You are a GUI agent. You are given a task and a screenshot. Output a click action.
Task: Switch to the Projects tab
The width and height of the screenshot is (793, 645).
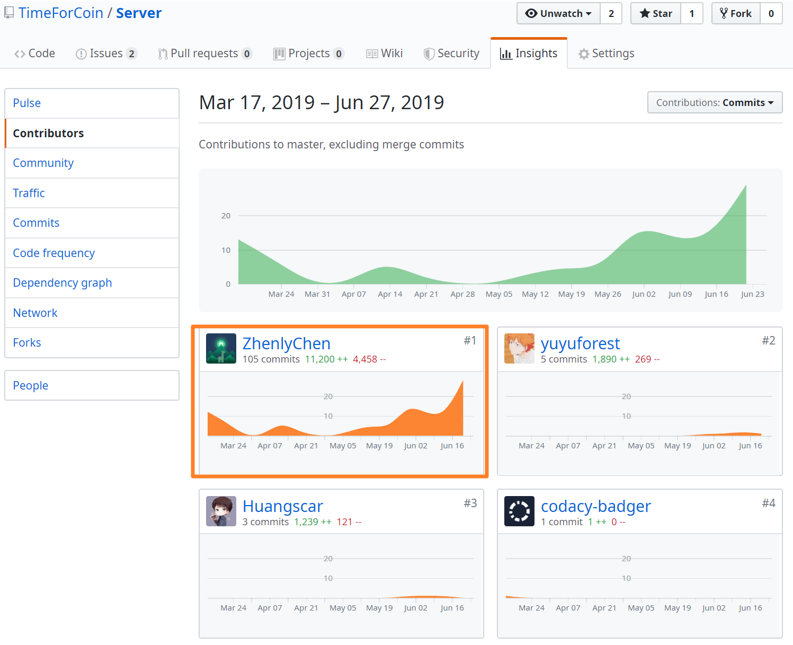pyautogui.click(x=309, y=54)
